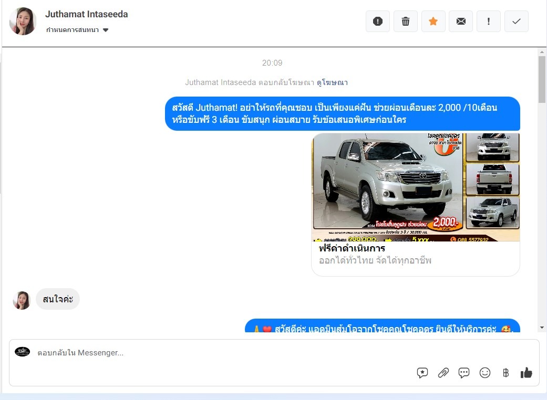Attach a file with the paperclip icon
Screen dimensions: 547x400
tap(443, 373)
